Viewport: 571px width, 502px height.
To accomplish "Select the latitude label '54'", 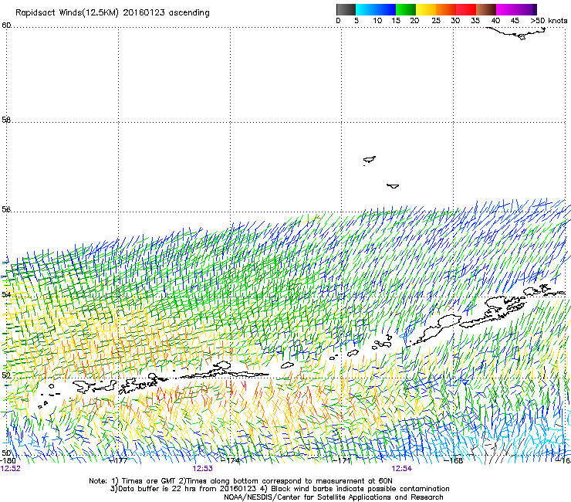I will (6, 294).
